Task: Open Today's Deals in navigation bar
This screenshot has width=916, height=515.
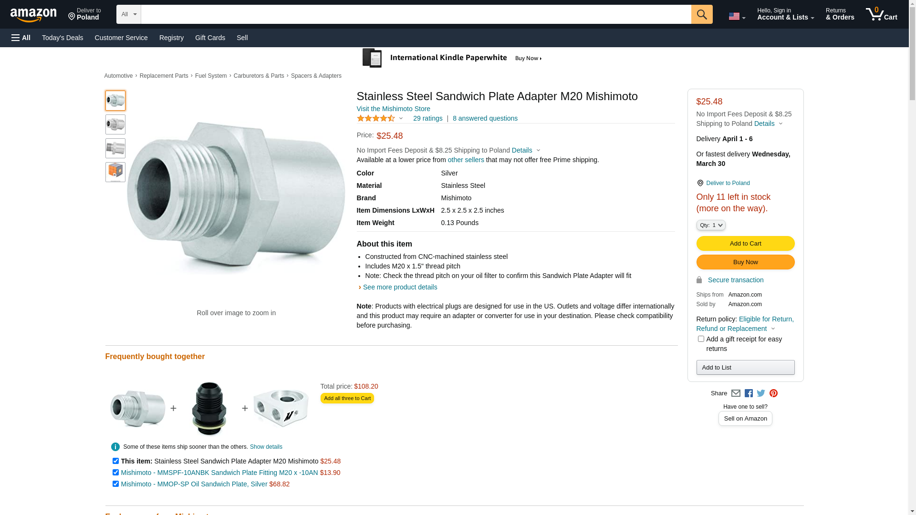Action: point(62,38)
